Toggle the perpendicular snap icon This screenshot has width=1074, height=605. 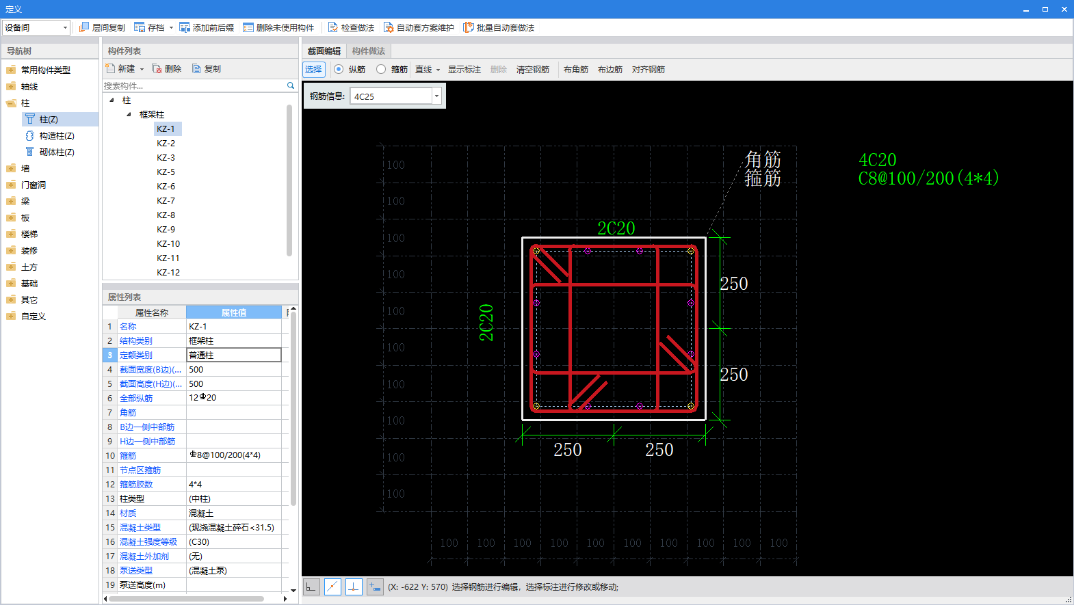[x=354, y=587]
